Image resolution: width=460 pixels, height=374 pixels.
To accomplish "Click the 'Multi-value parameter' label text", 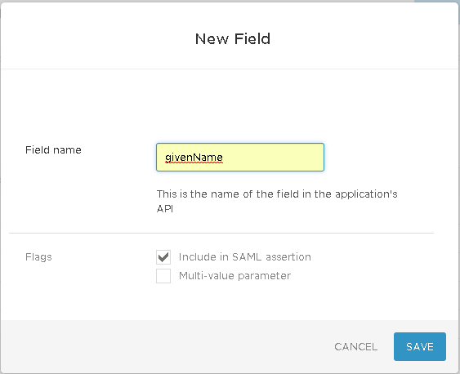I will pyautogui.click(x=234, y=276).
